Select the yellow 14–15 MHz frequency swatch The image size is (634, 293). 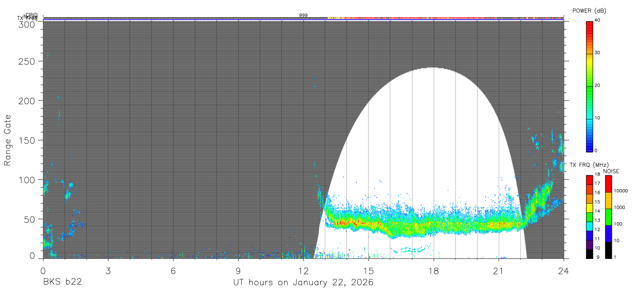pyautogui.click(x=589, y=208)
